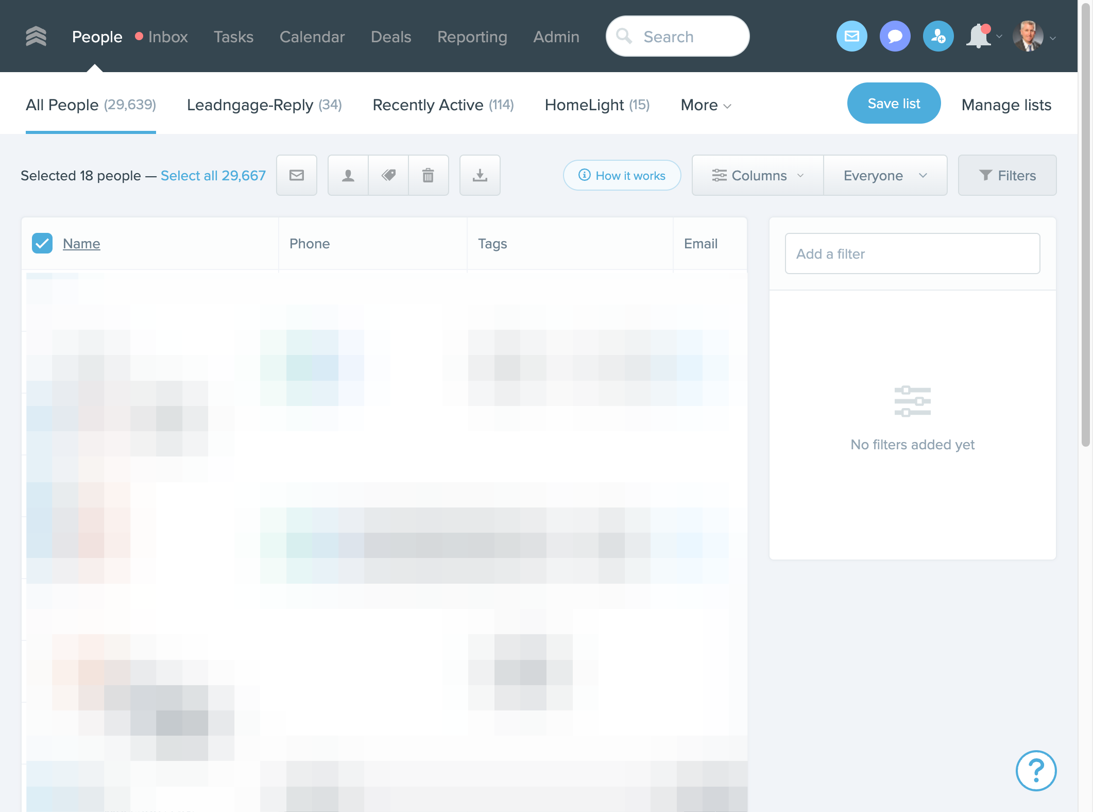This screenshot has width=1093, height=812.
Task: Open the Calendar menu item
Action: pos(312,37)
